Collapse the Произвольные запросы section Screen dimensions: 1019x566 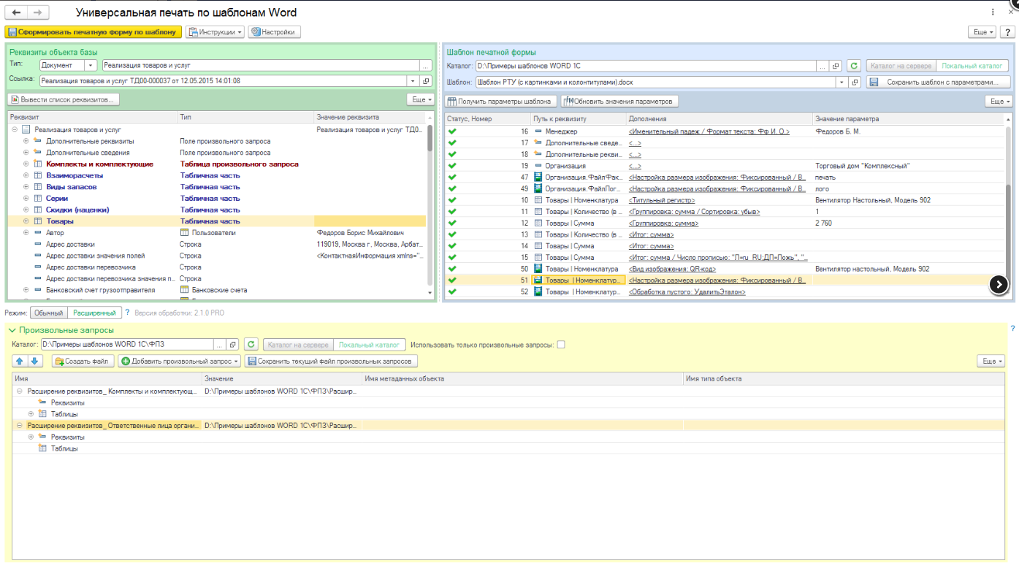pos(12,331)
